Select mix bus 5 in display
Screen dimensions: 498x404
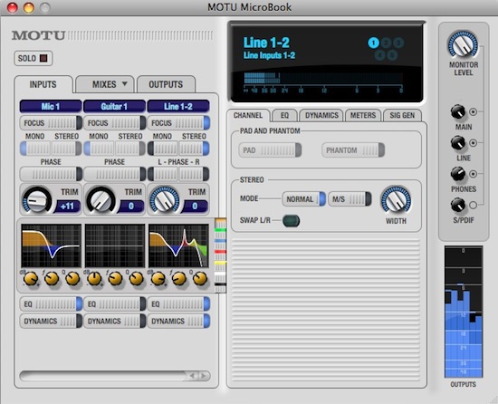[392, 55]
